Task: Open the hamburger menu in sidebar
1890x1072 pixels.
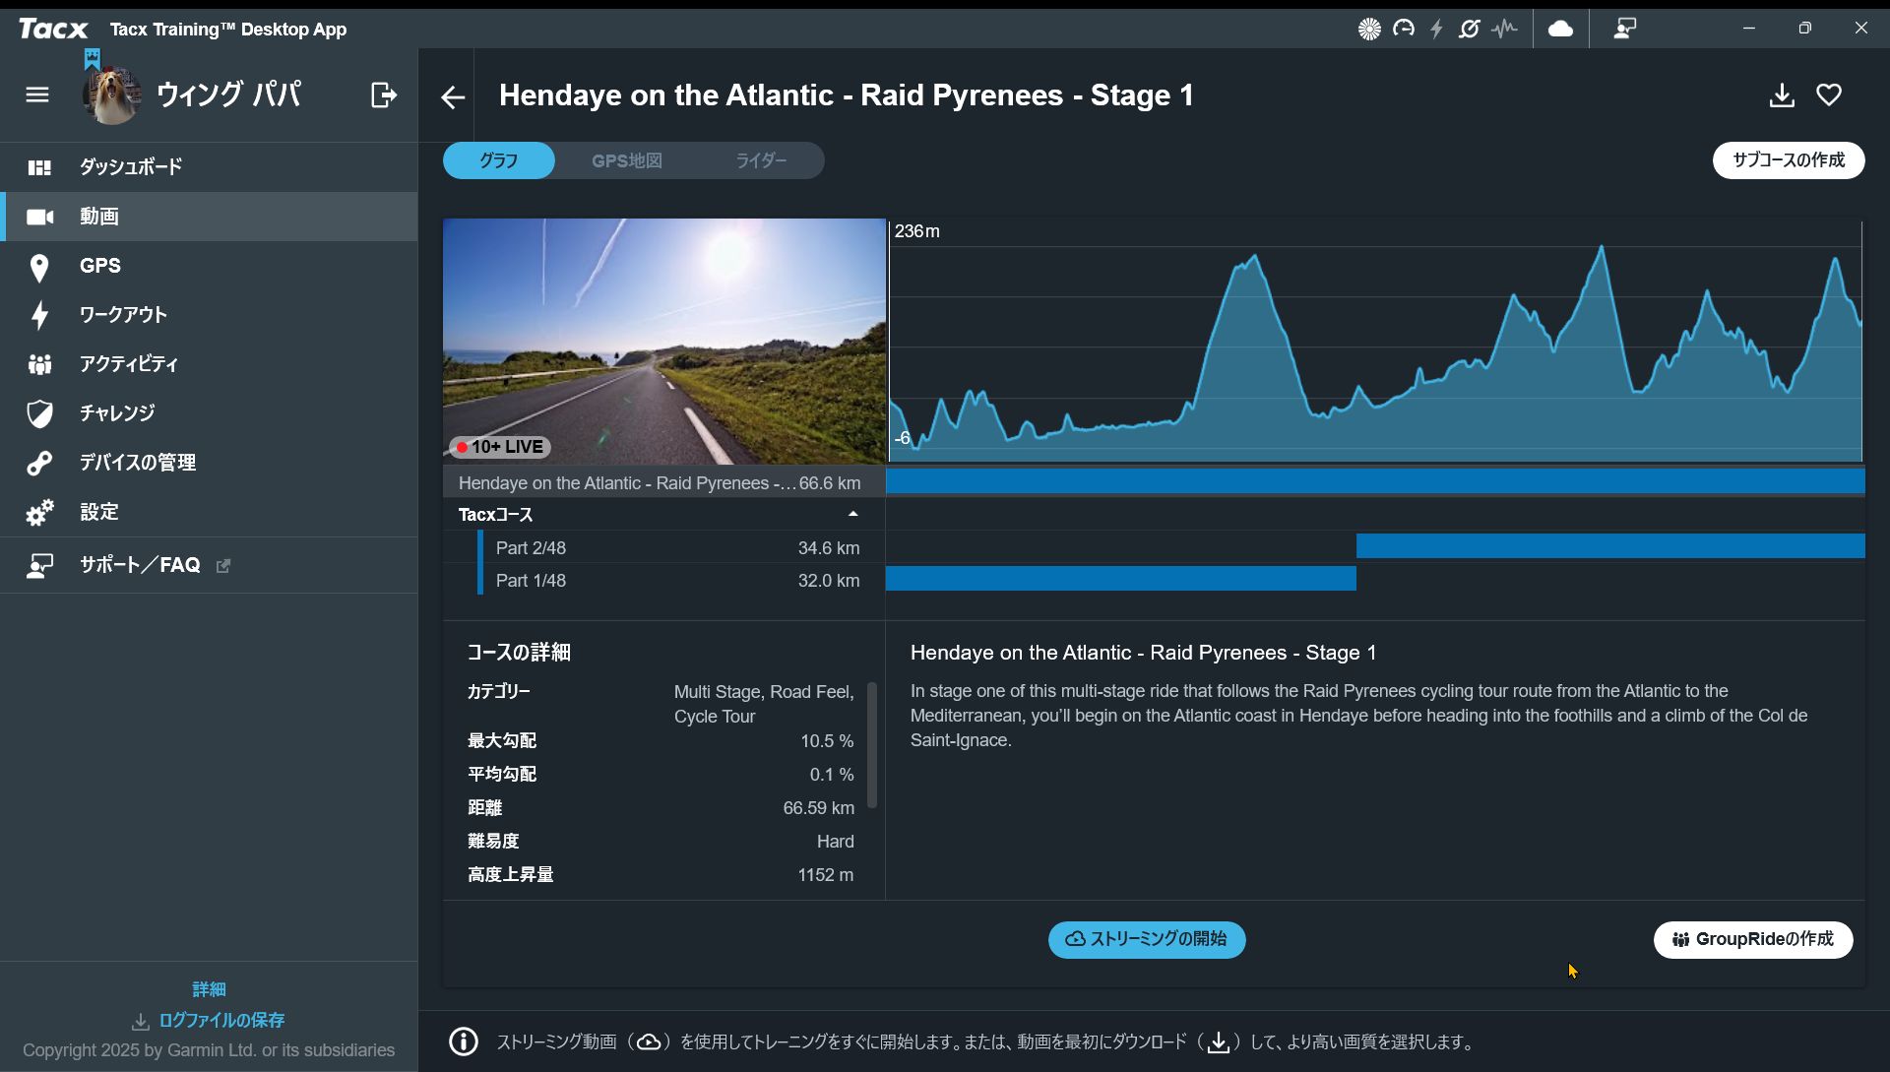Action: click(x=37, y=95)
